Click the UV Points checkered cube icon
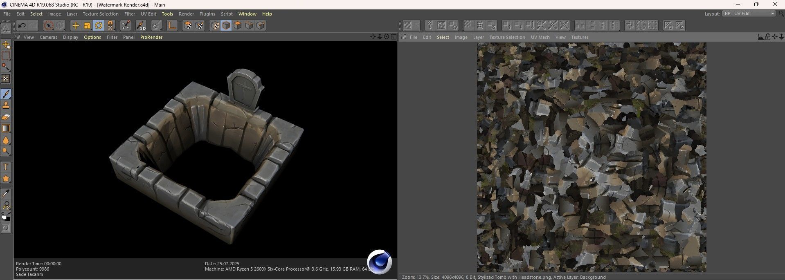Screen dimensions: 785x280 click(x=199, y=25)
